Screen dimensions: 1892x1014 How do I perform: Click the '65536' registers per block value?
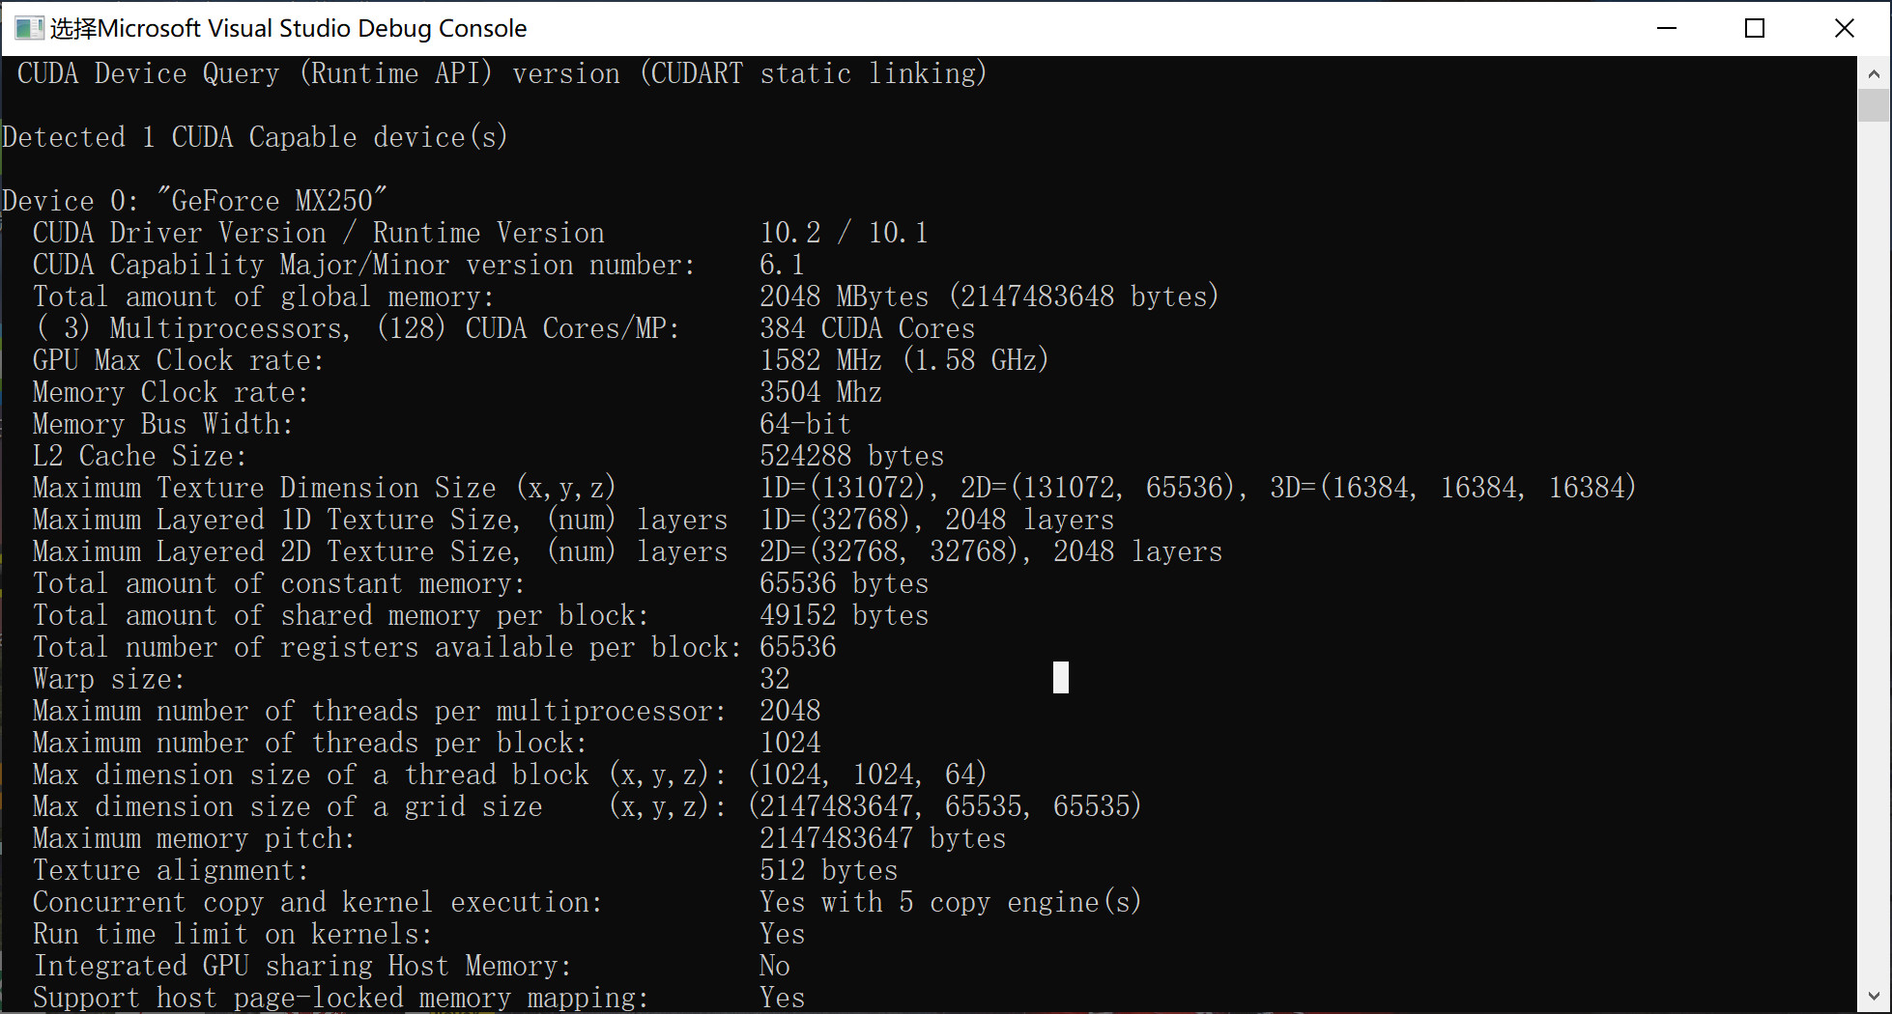pos(797,647)
